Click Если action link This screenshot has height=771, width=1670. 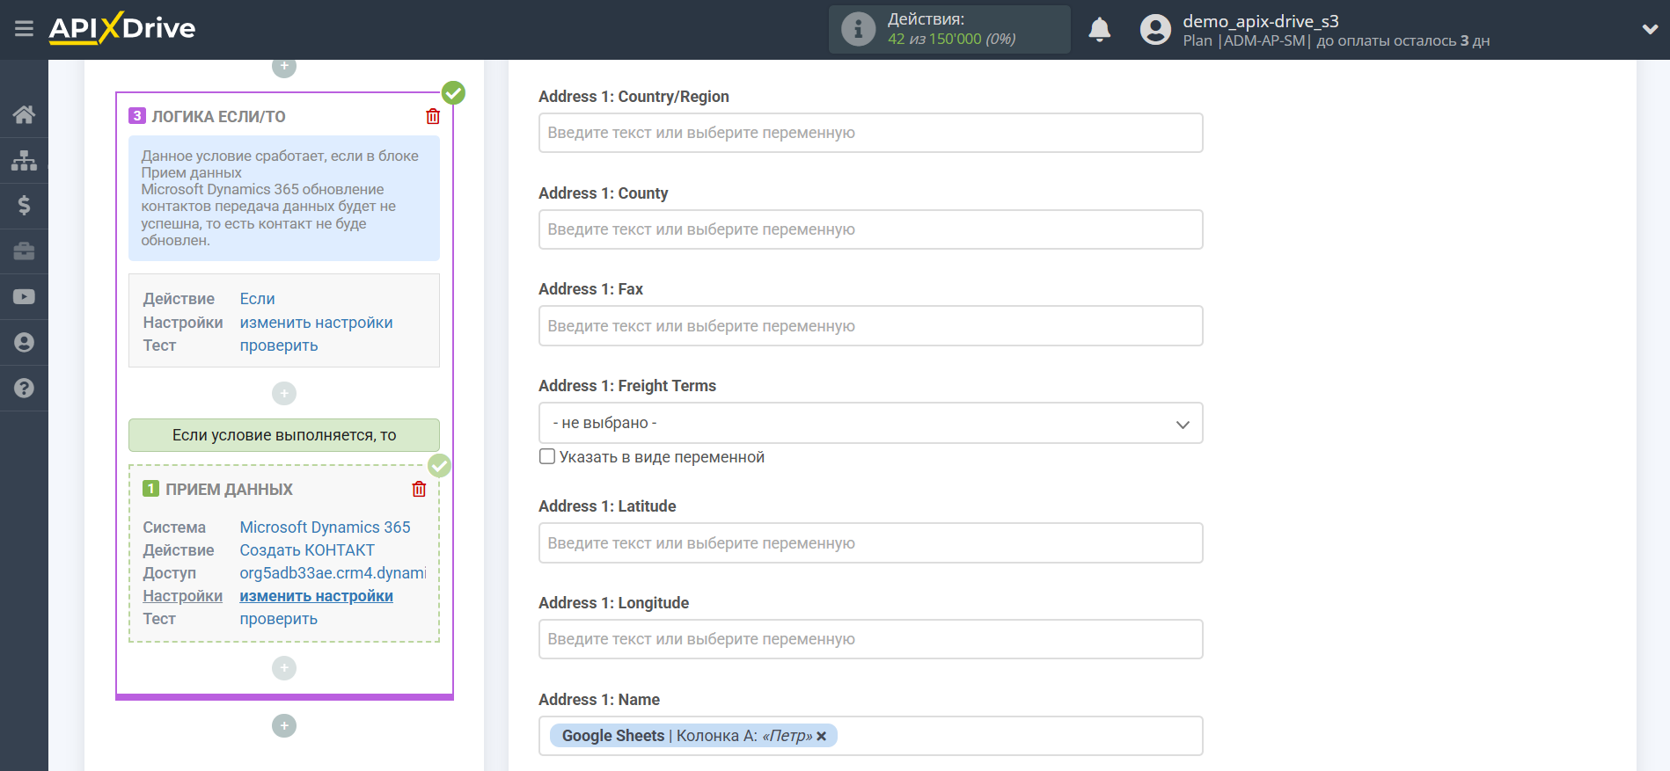[x=257, y=299]
